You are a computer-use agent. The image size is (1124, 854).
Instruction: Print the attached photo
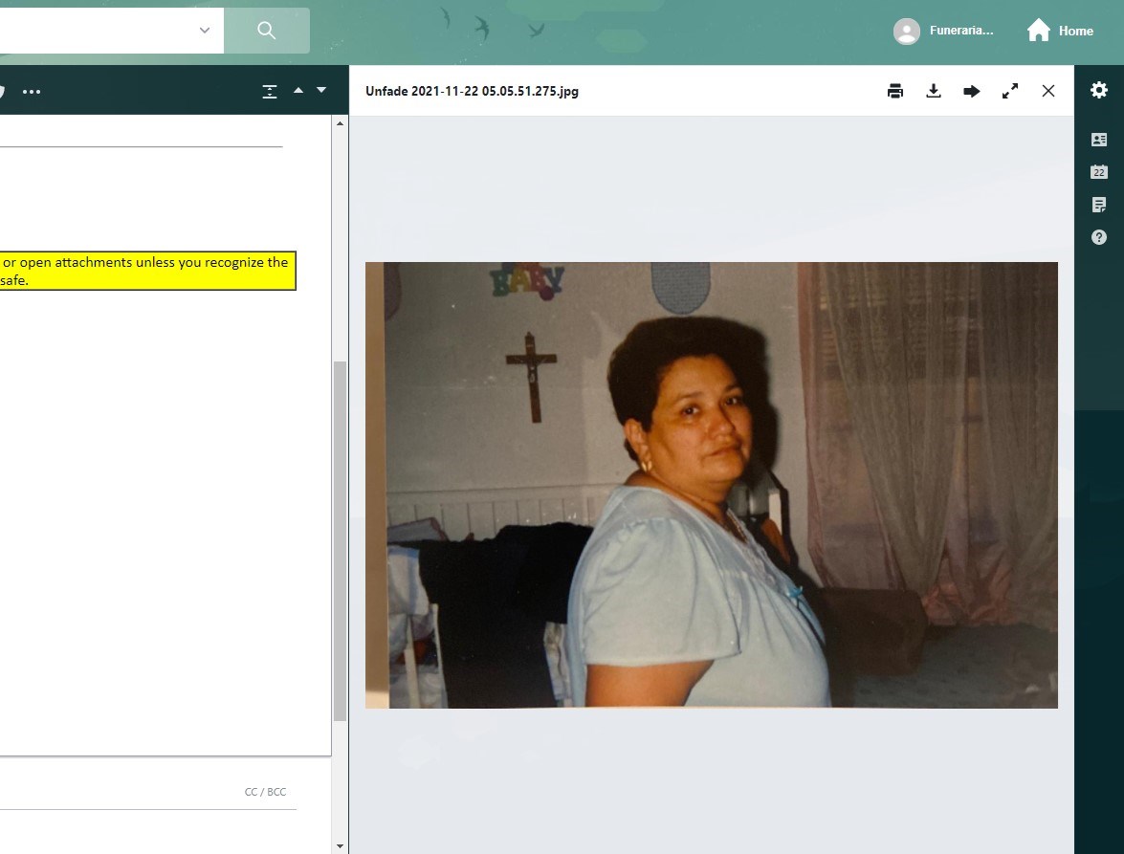(x=895, y=91)
